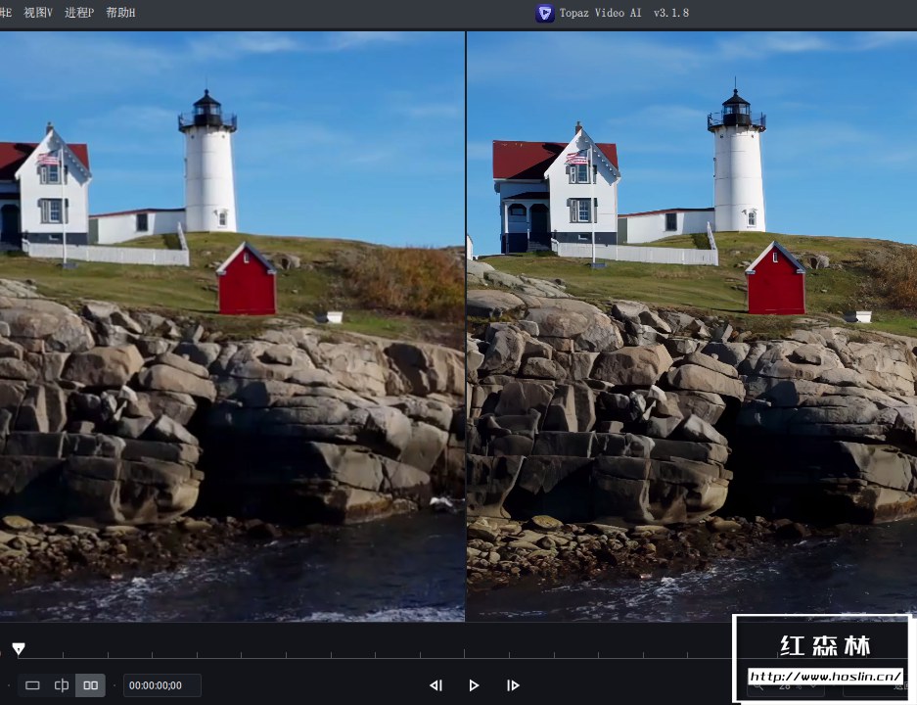Click the Topaz Video AI logo icon
The width and height of the screenshot is (917, 705).
coord(544,13)
